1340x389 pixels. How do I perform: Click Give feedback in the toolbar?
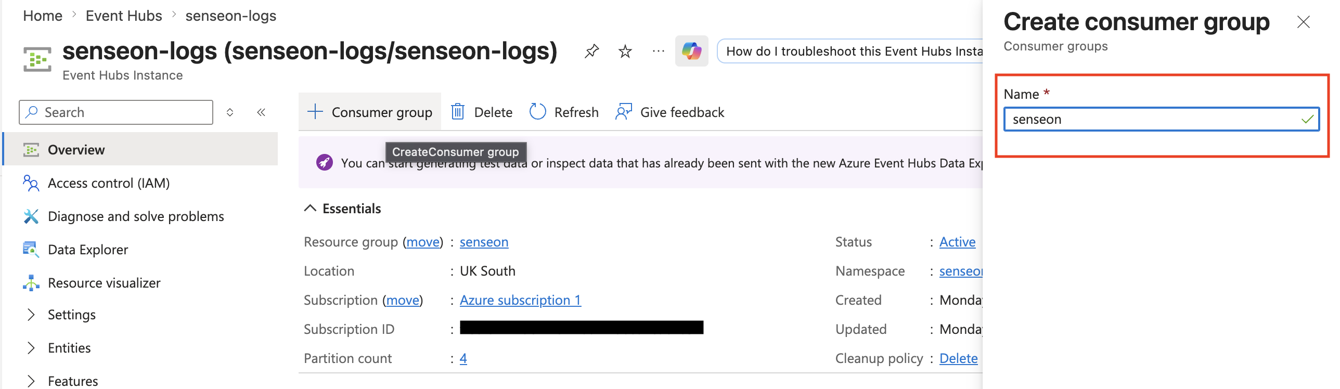pos(670,112)
